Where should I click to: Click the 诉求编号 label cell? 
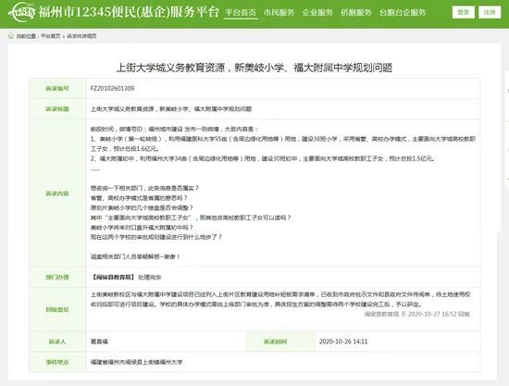point(57,89)
